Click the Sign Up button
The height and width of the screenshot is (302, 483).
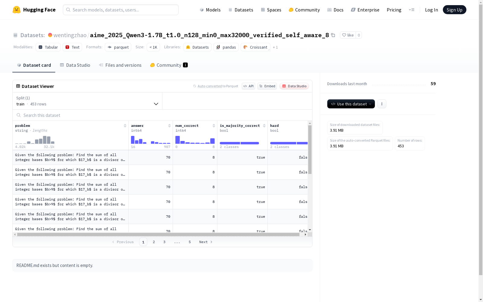[x=454, y=10]
